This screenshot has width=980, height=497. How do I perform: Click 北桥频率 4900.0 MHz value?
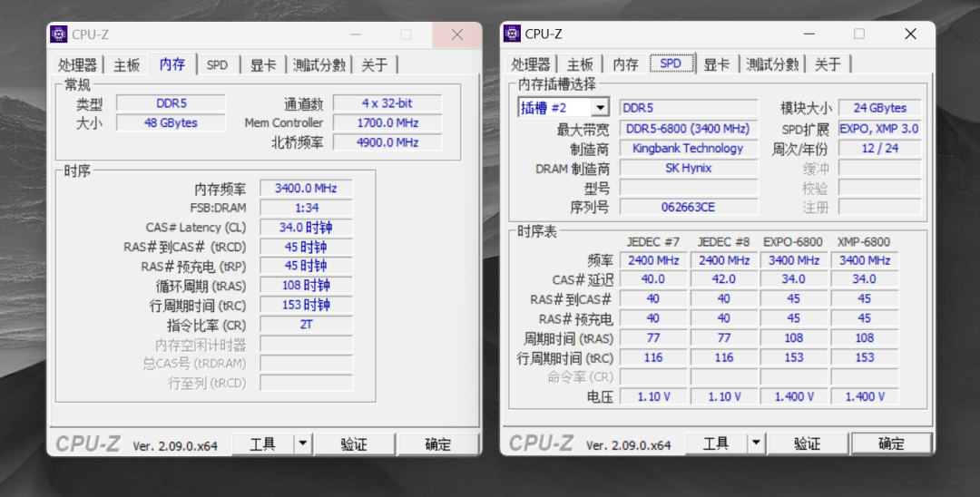[387, 142]
